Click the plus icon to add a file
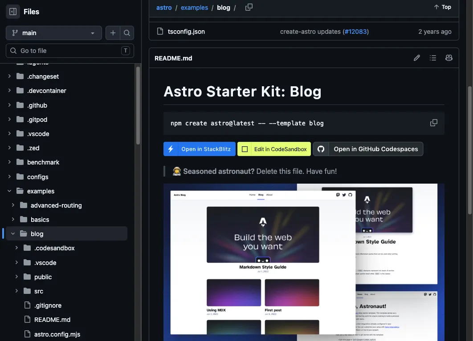 click(113, 33)
